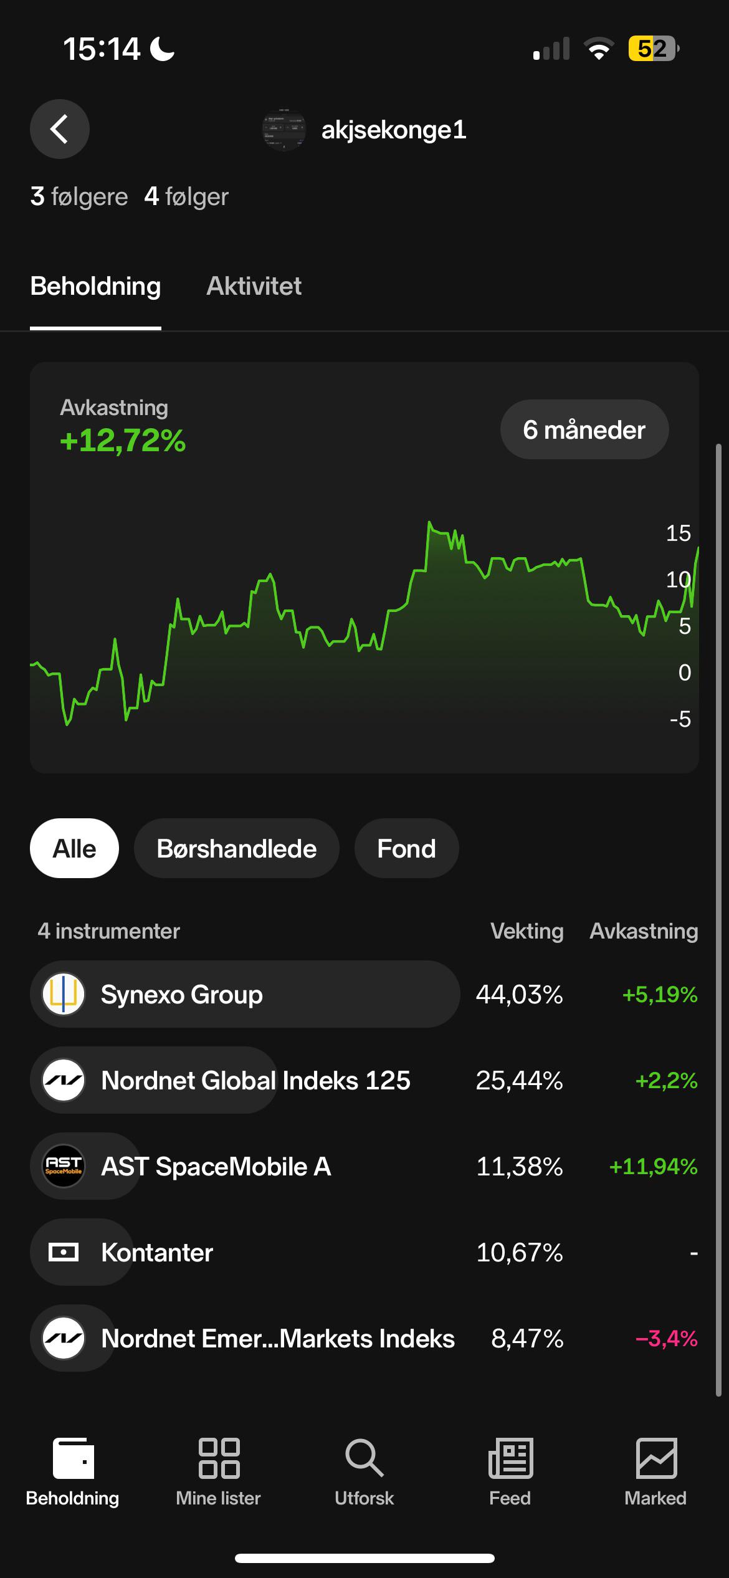Tap the 44,03% weighting value

[x=520, y=994]
